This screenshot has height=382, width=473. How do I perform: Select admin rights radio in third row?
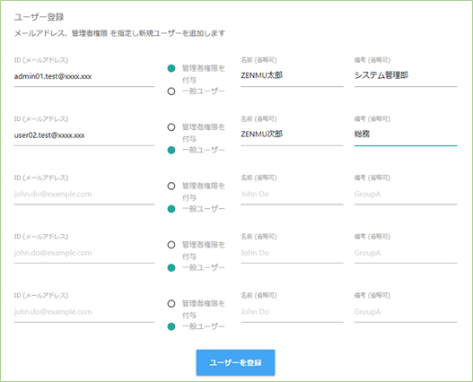[x=171, y=186]
